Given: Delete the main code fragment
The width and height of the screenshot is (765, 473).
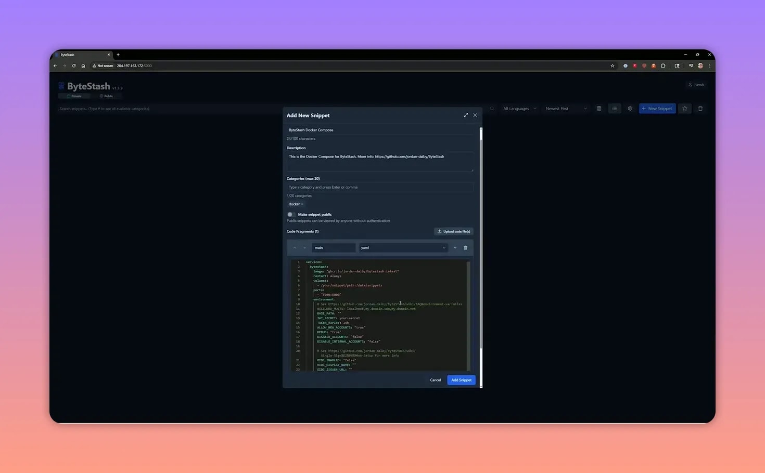Looking at the screenshot, I should [x=466, y=248].
